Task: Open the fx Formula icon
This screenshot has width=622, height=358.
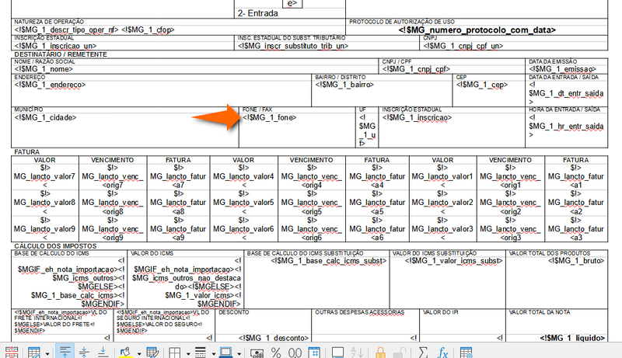Action: 442,353
